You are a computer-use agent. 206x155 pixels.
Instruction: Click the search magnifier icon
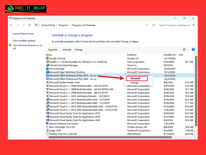coord(193,25)
